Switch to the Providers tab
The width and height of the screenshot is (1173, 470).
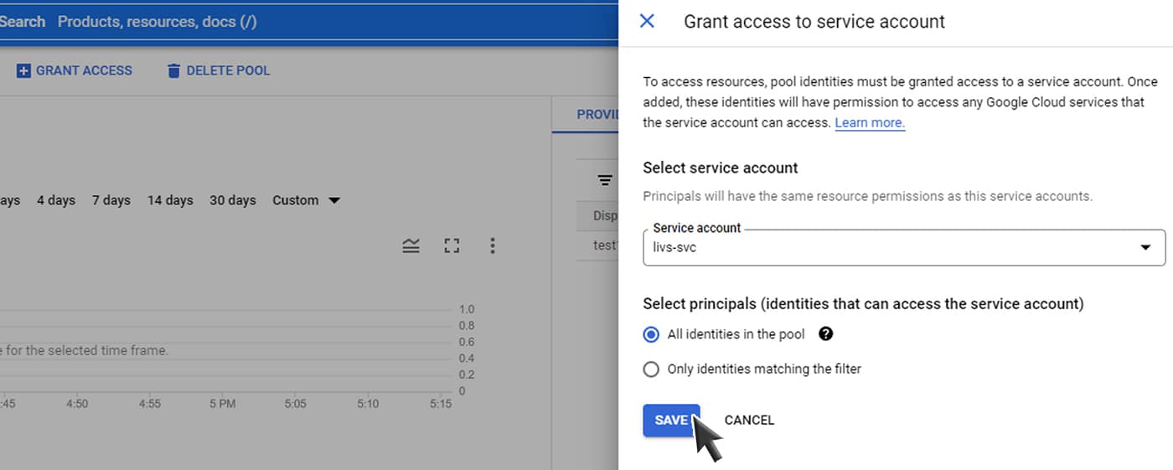(597, 114)
